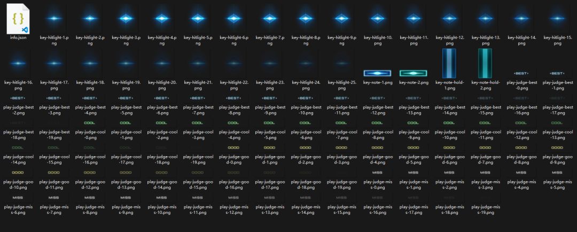Select play-judge-good-9.png thumbnail
This screenshot has height=232, width=577.
click(x=557, y=148)
